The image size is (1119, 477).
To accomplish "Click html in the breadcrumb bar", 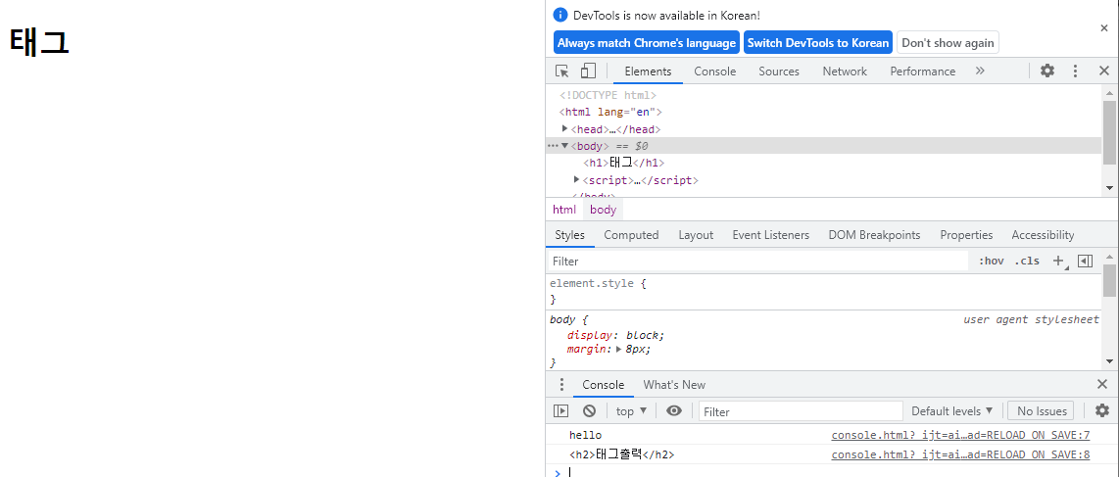I will (563, 210).
